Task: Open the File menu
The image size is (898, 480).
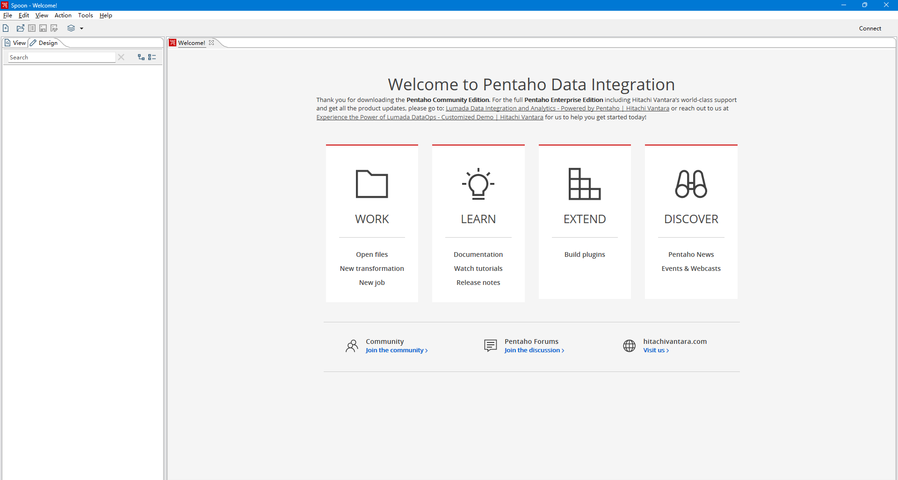Action: [x=7, y=15]
